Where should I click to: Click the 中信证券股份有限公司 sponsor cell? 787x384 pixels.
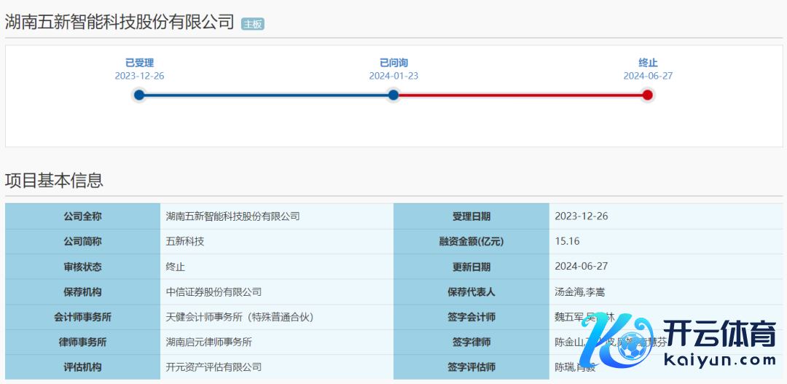(x=214, y=292)
